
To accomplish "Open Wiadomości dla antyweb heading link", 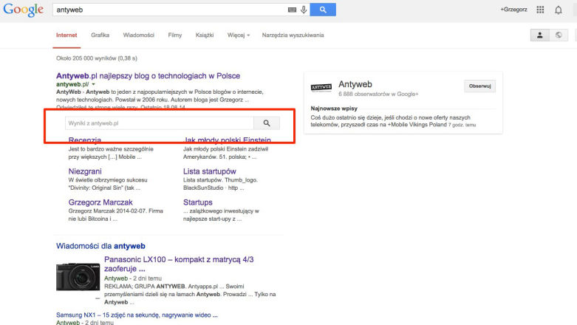I will pyautogui.click(x=100, y=246).
